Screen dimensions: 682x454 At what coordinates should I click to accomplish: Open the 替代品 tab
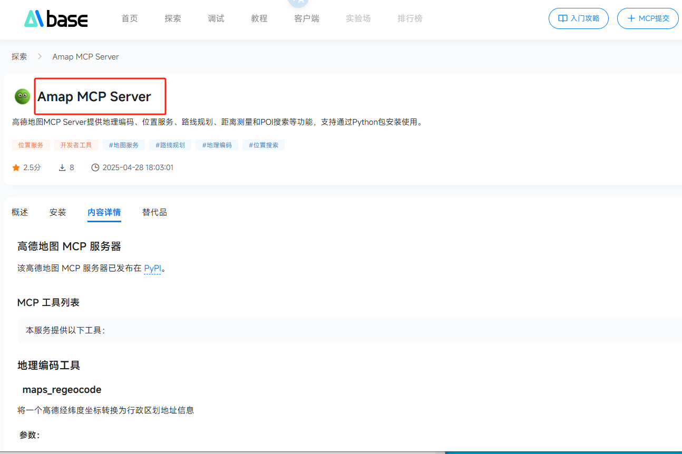(154, 212)
